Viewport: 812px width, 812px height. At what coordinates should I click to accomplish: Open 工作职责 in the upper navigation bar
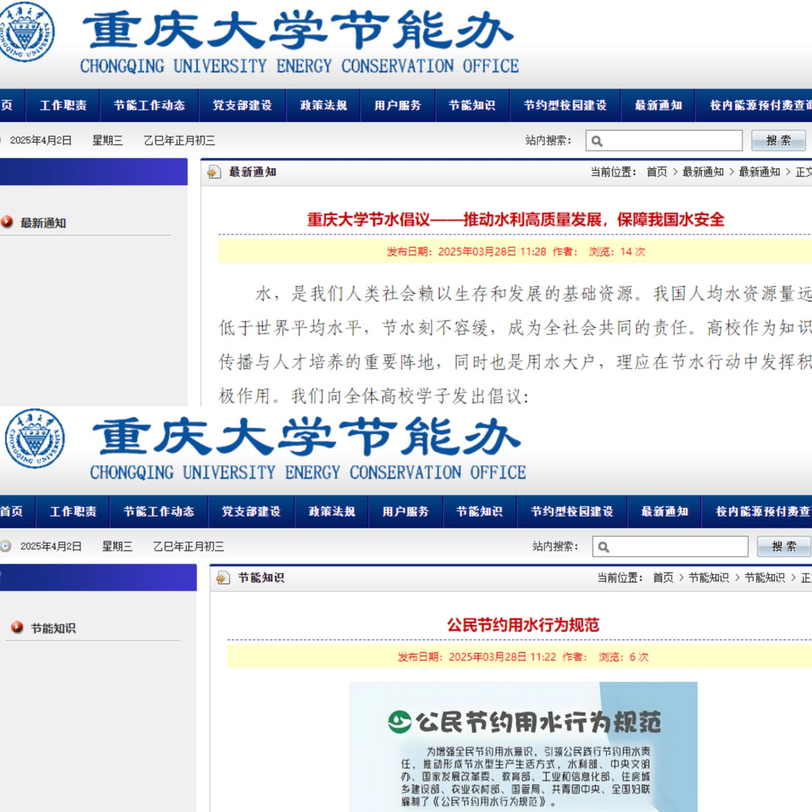click(x=63, y=105)
